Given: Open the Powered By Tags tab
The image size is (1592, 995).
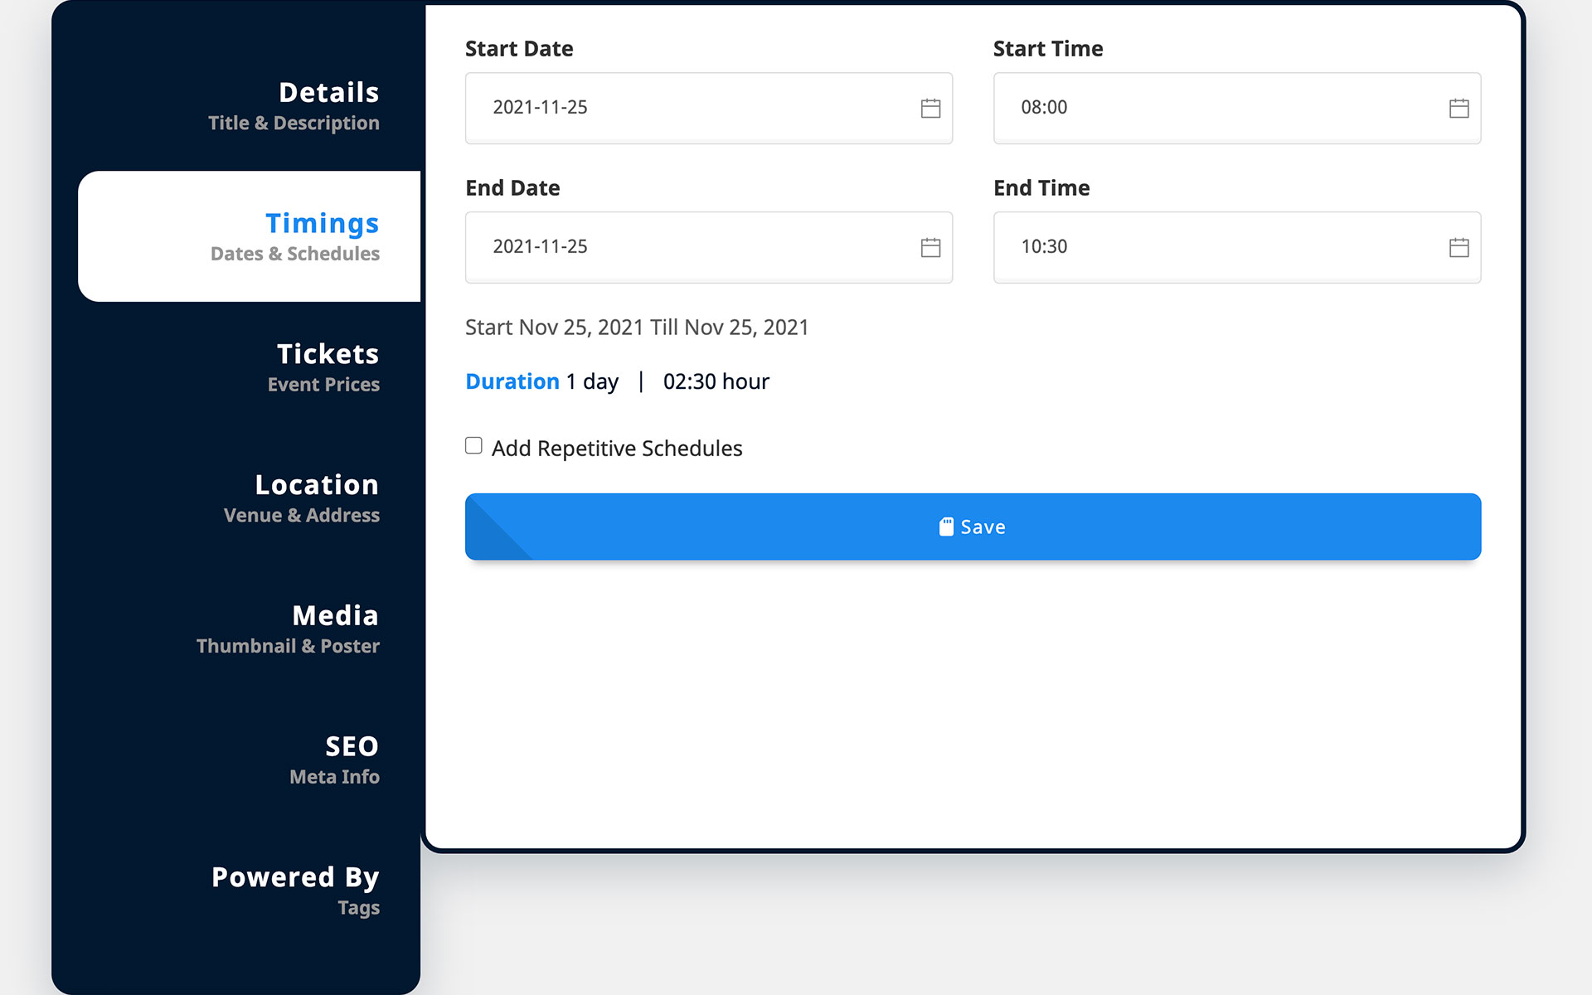Looking at the screenshot, I should pos(295,890).
